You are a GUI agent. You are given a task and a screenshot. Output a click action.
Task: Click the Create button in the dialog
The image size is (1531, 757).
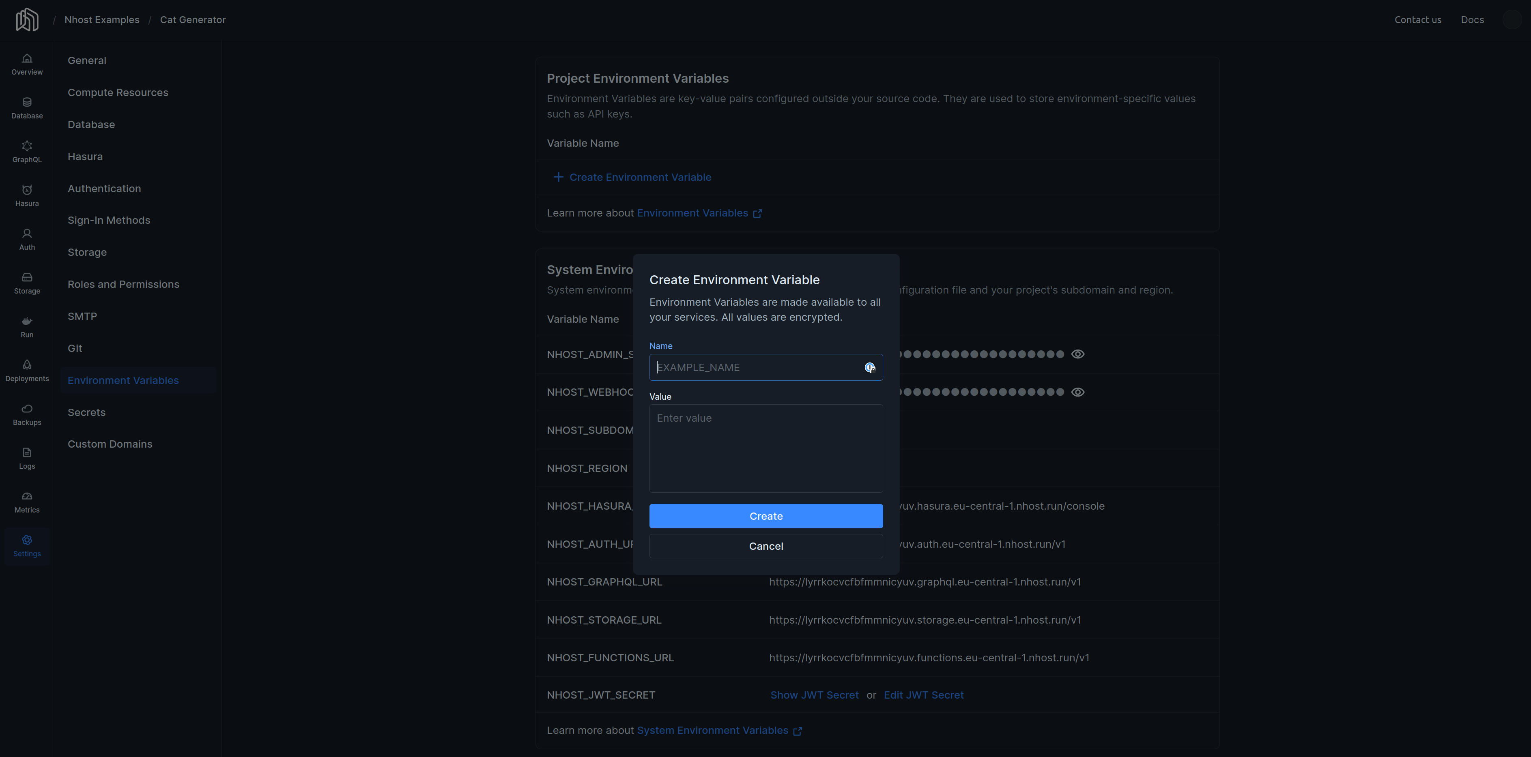coord(766,516)
